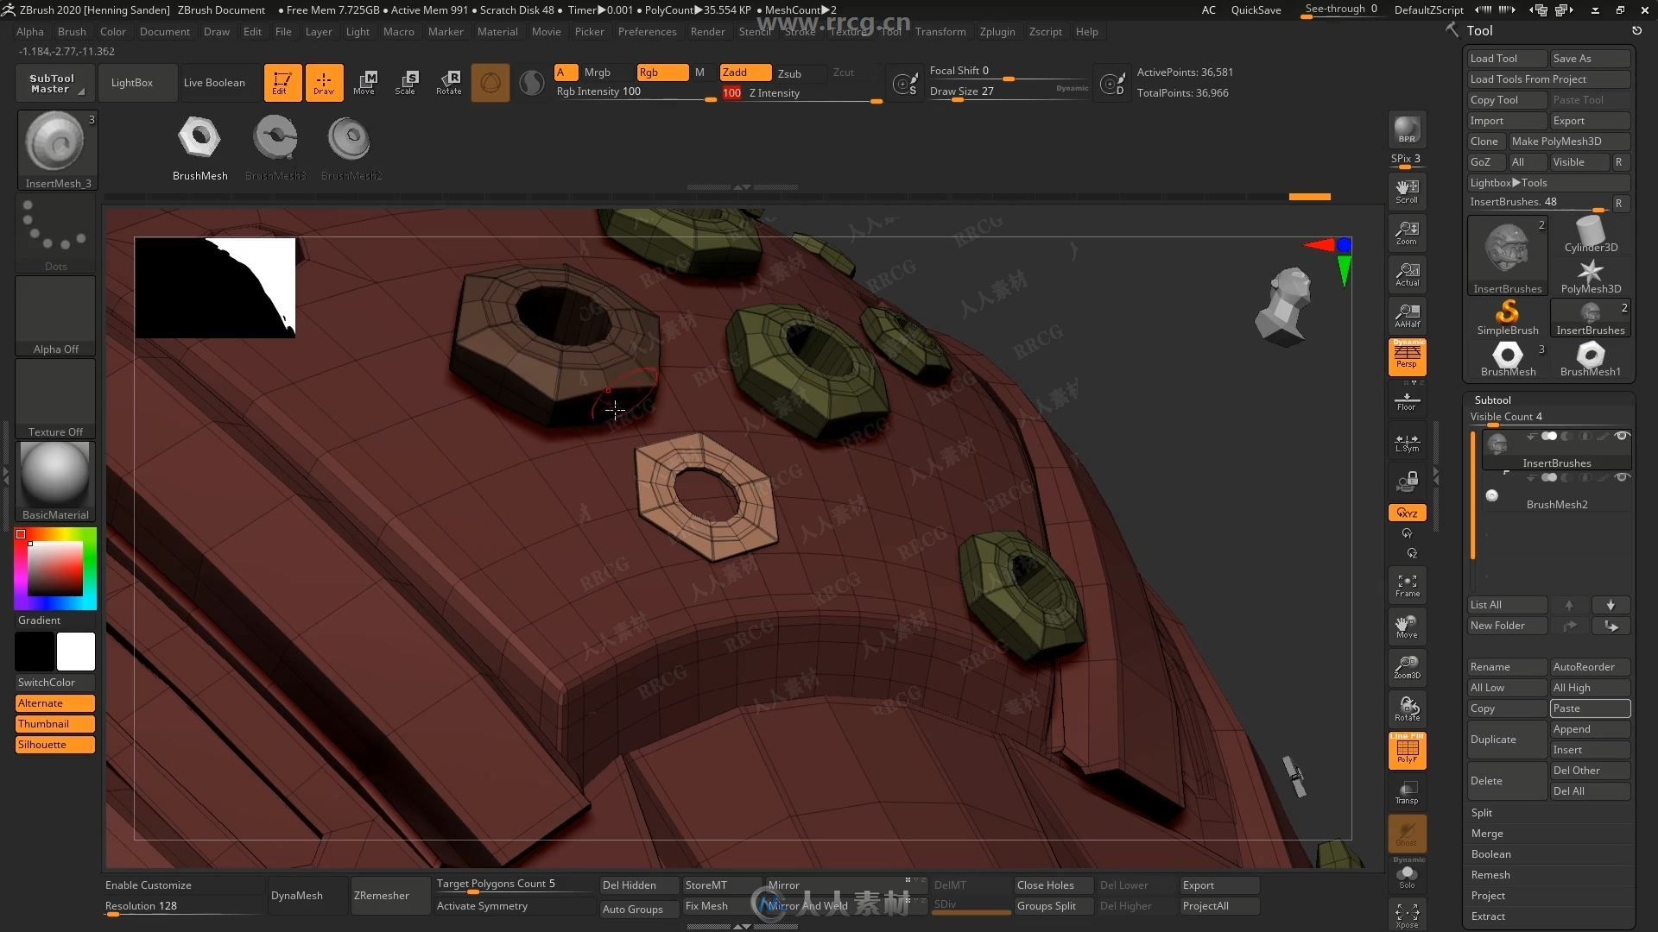1658x932 pixels.
Task: Select the PolyF polygon frame icon
Action: [x=1408, y=750]
